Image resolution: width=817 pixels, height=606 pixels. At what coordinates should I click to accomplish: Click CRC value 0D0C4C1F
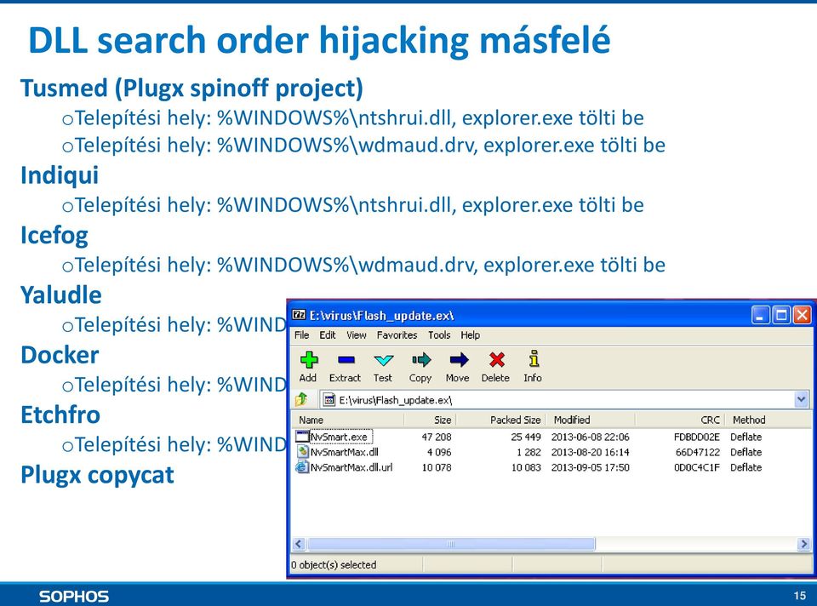pos(697,467)
